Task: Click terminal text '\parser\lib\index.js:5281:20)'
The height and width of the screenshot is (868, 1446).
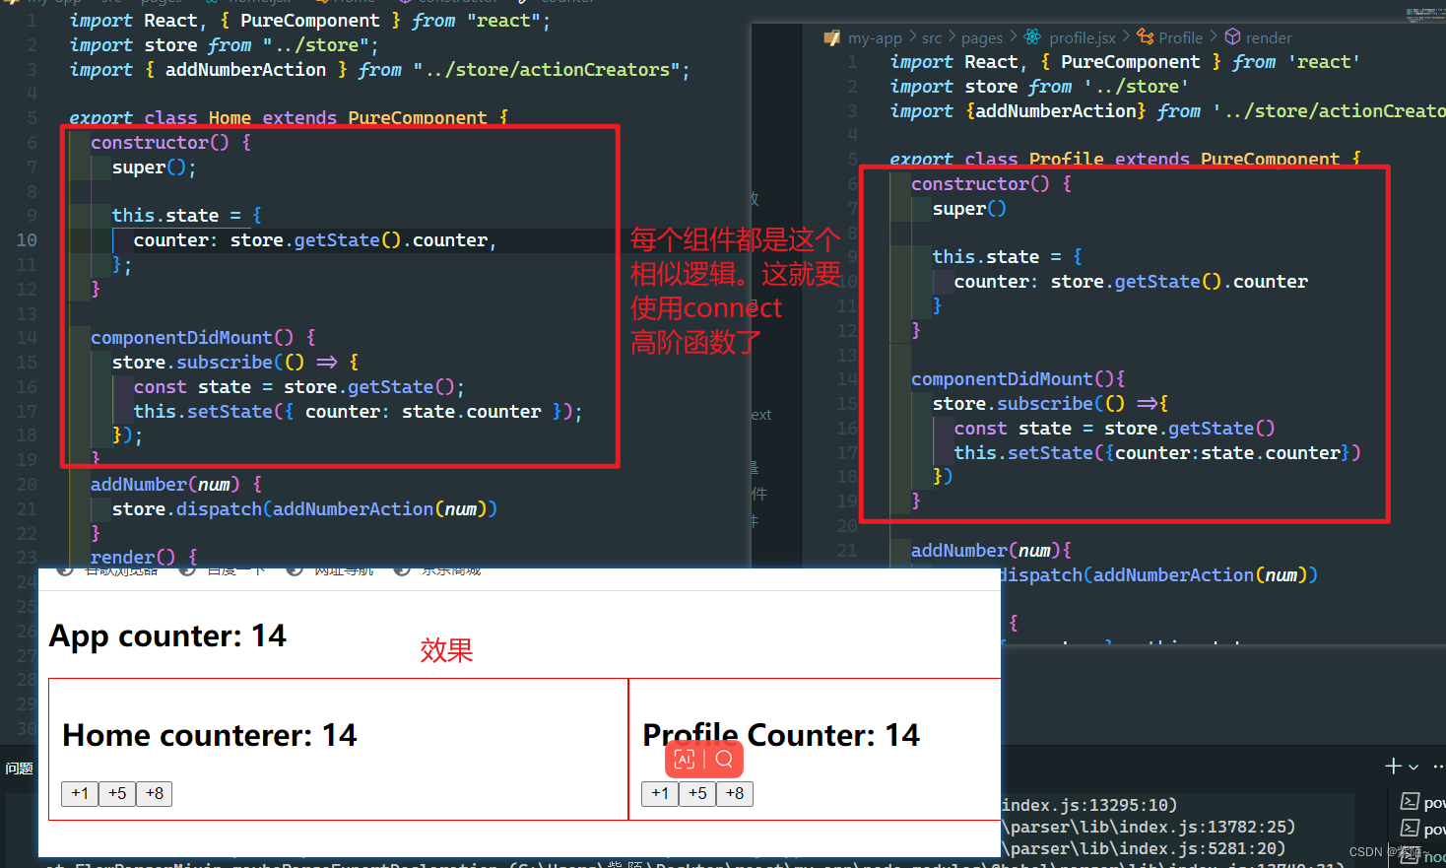Action: coord(1144,848)
